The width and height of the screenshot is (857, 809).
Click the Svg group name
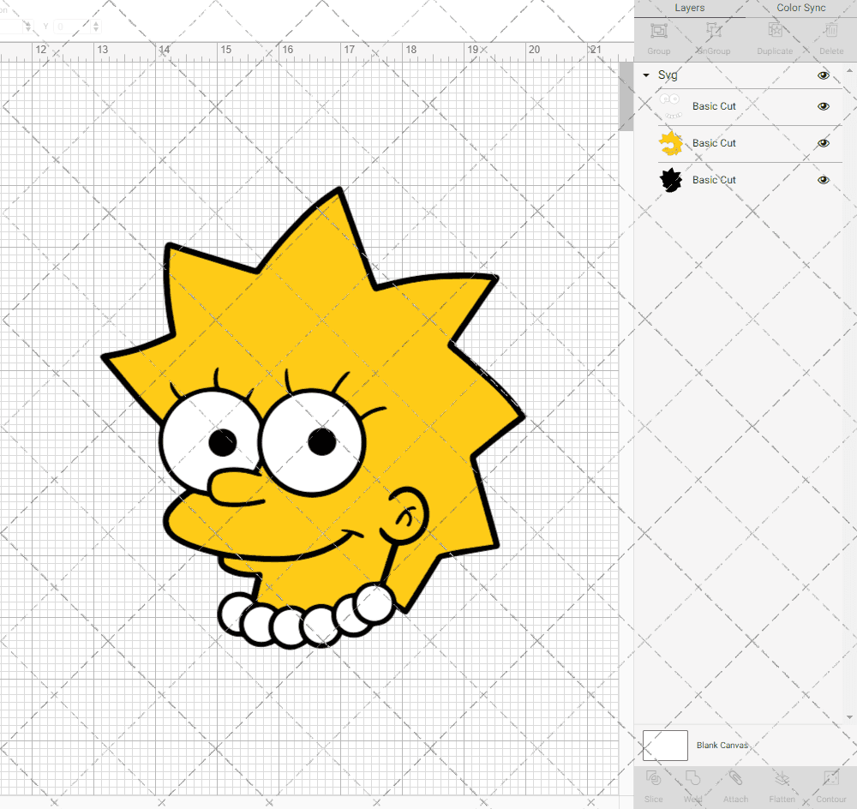[668, 75]
